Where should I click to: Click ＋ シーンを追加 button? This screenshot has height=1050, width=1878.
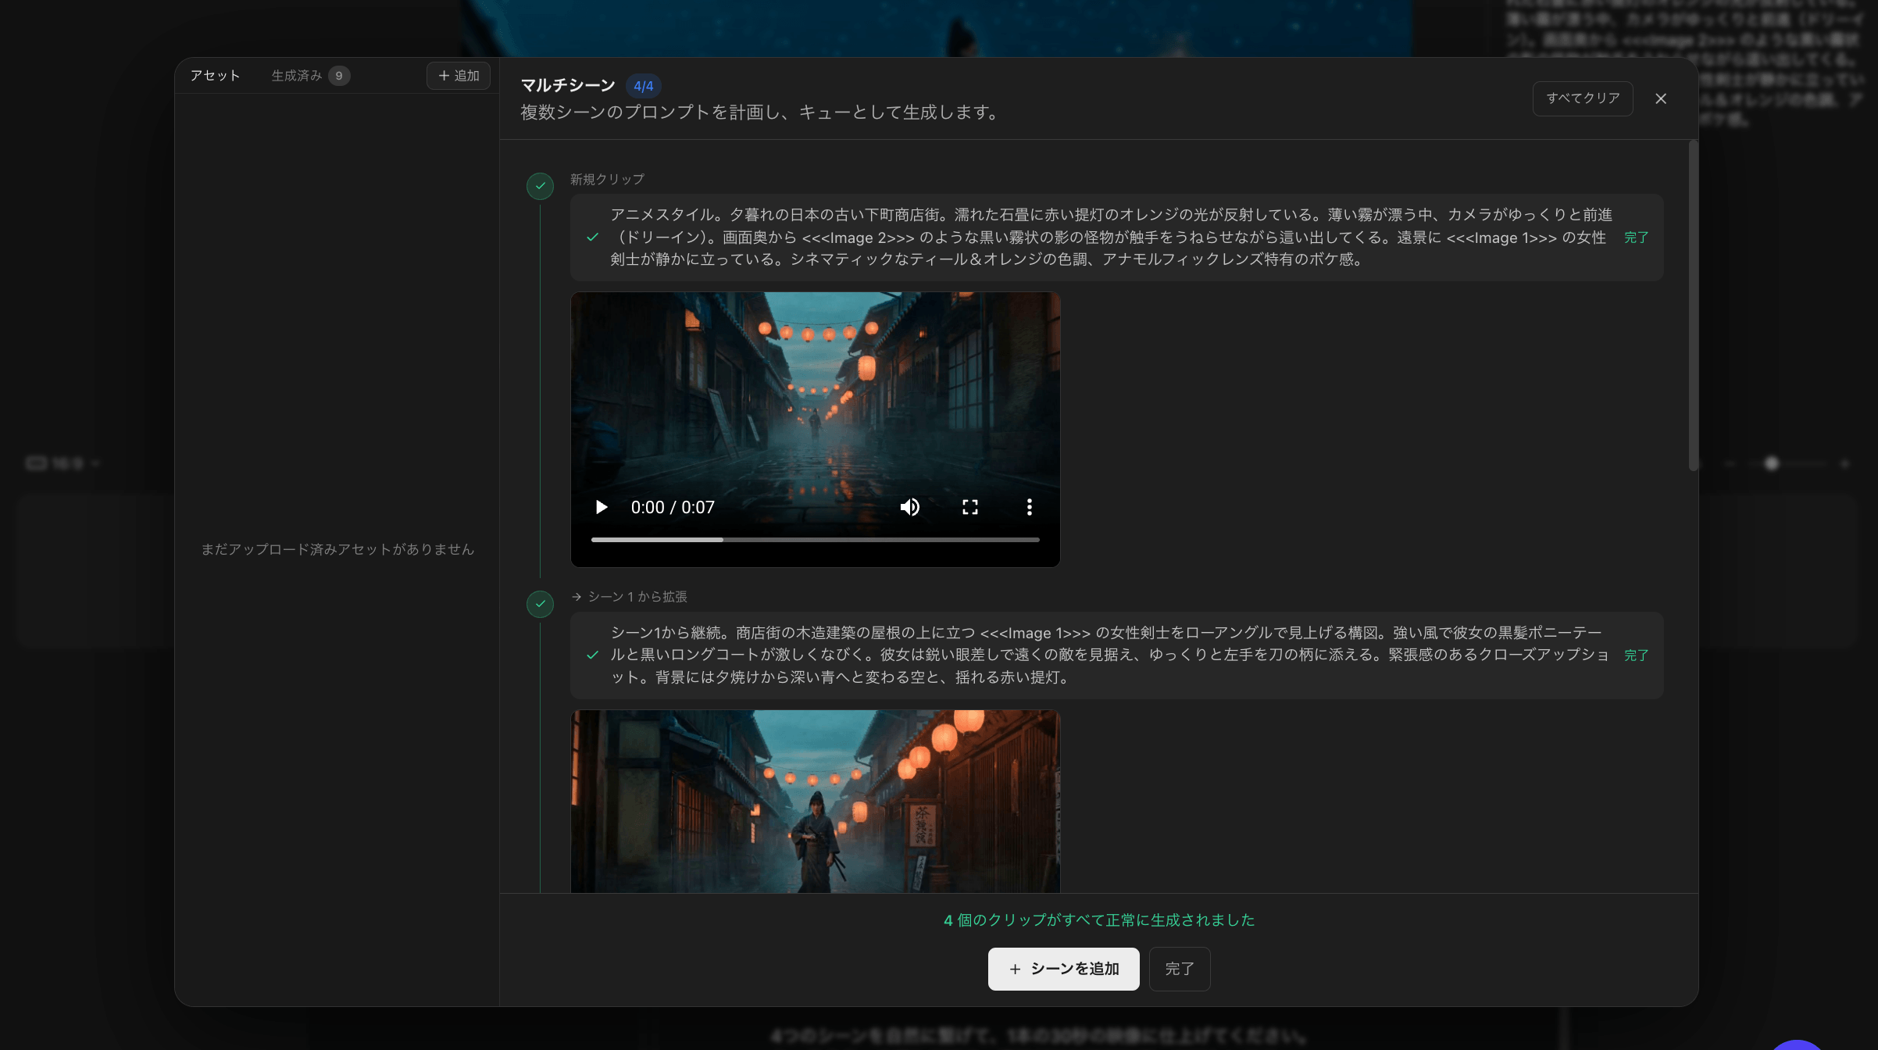(x=1063, y=969)
